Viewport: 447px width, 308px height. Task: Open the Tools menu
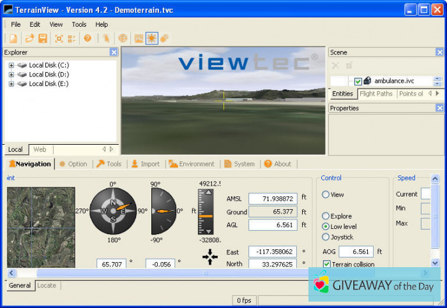click(79, 24)
